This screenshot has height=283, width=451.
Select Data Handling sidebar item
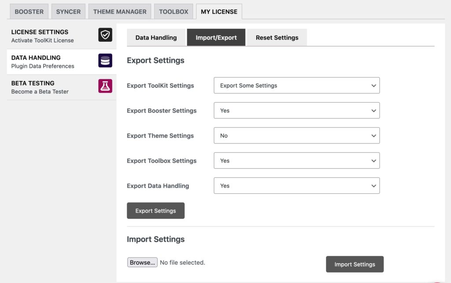(x=62, y=62)
